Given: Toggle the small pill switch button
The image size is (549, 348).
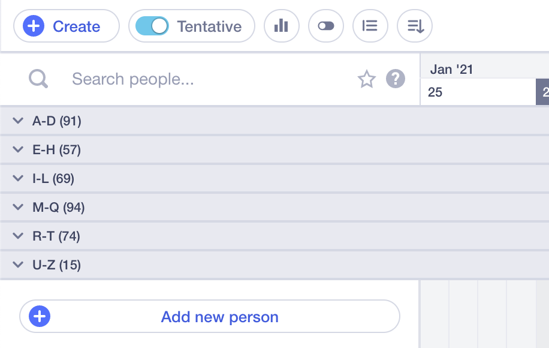Looking at the screenshot, I should [326, 26].
